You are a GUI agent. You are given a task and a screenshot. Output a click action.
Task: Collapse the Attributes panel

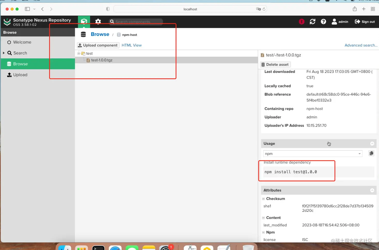372,190
